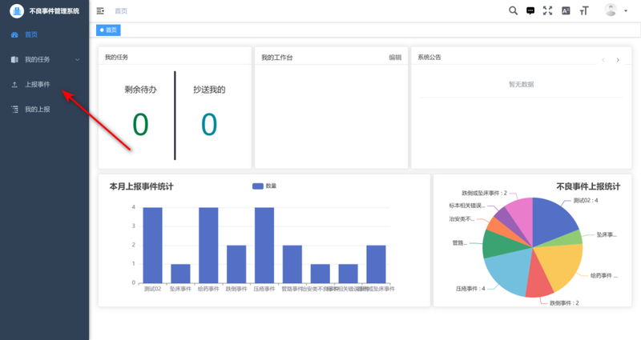Screen dimensions: 641x340
Task: Click the light blue 压疮事件 pie slice
Action: [509, 271]
